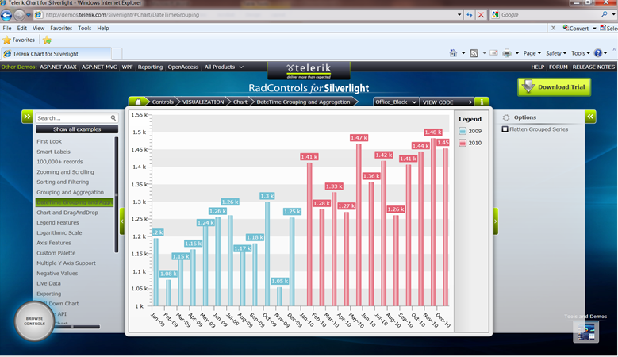Image resolution: width=618 pixels, height=357 pixels.
Task: Click the Show all examples button
Action: pos(77,129)
